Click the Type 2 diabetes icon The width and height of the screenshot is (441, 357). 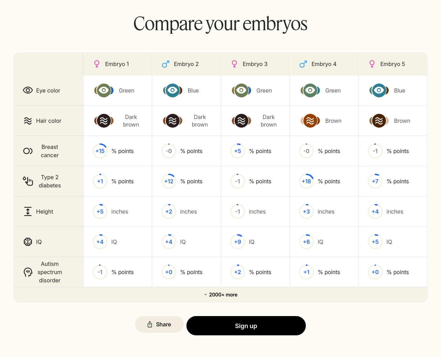(x=28, y=181)
